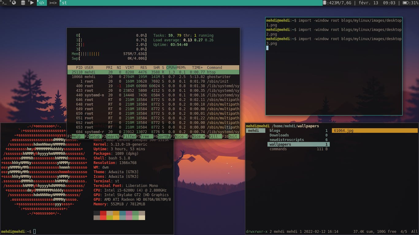
Task: Sort htop by TIME+ column header
Action: (x=197, y=68)
